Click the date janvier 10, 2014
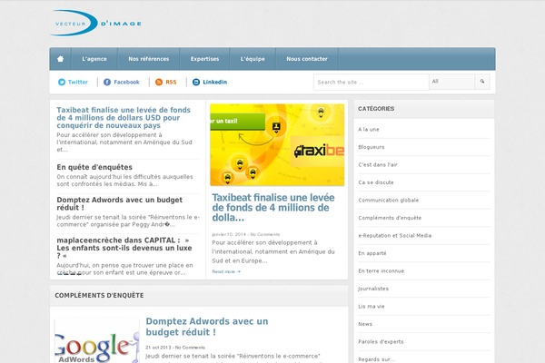545x363 pixels. click(x=229, y=234)
